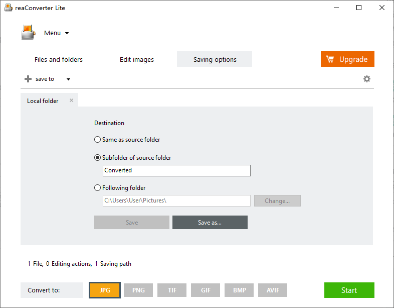
Task: Open the Saving options tab
Action: pos(215,59)
